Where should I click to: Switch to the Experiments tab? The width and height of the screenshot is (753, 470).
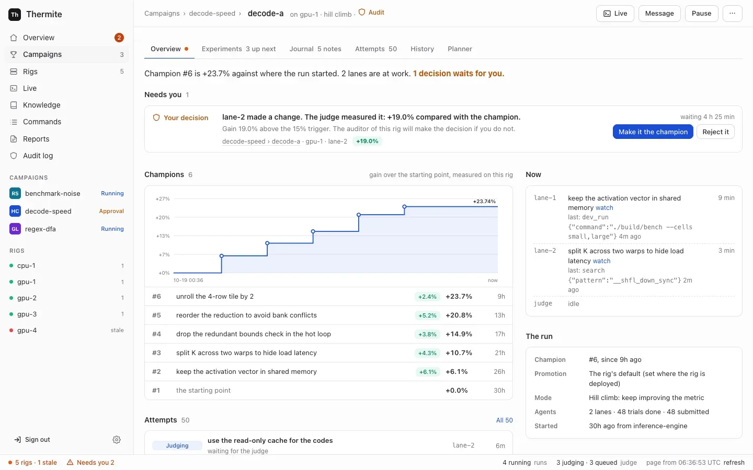point(238,49)
